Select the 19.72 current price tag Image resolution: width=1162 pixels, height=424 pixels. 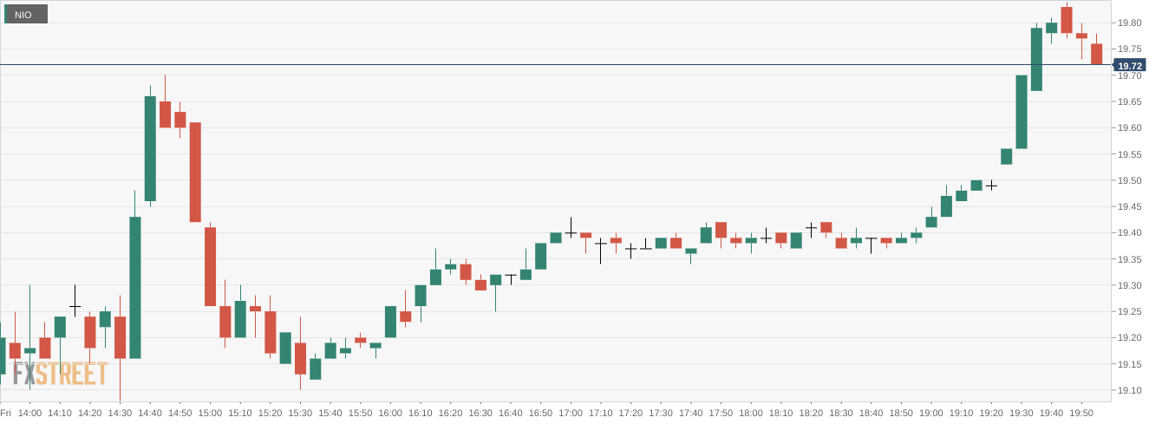[x=1129, y=66]
